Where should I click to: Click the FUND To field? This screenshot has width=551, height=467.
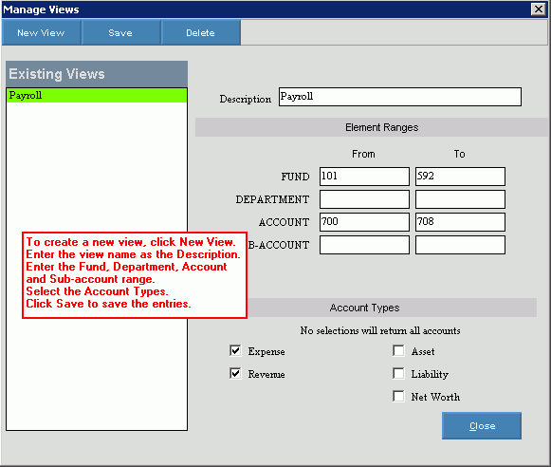460,177
